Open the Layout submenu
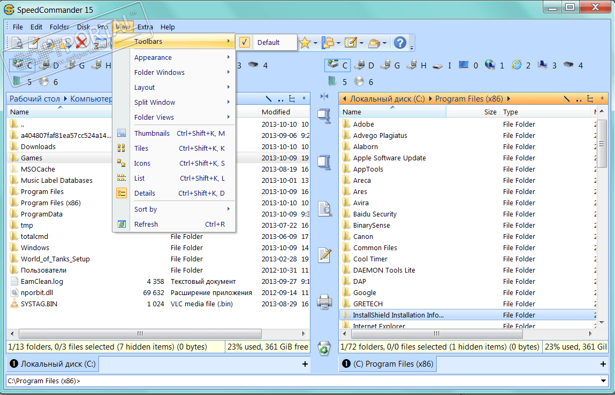This screenshot has width=615, height=395. [x=174, y=87]
